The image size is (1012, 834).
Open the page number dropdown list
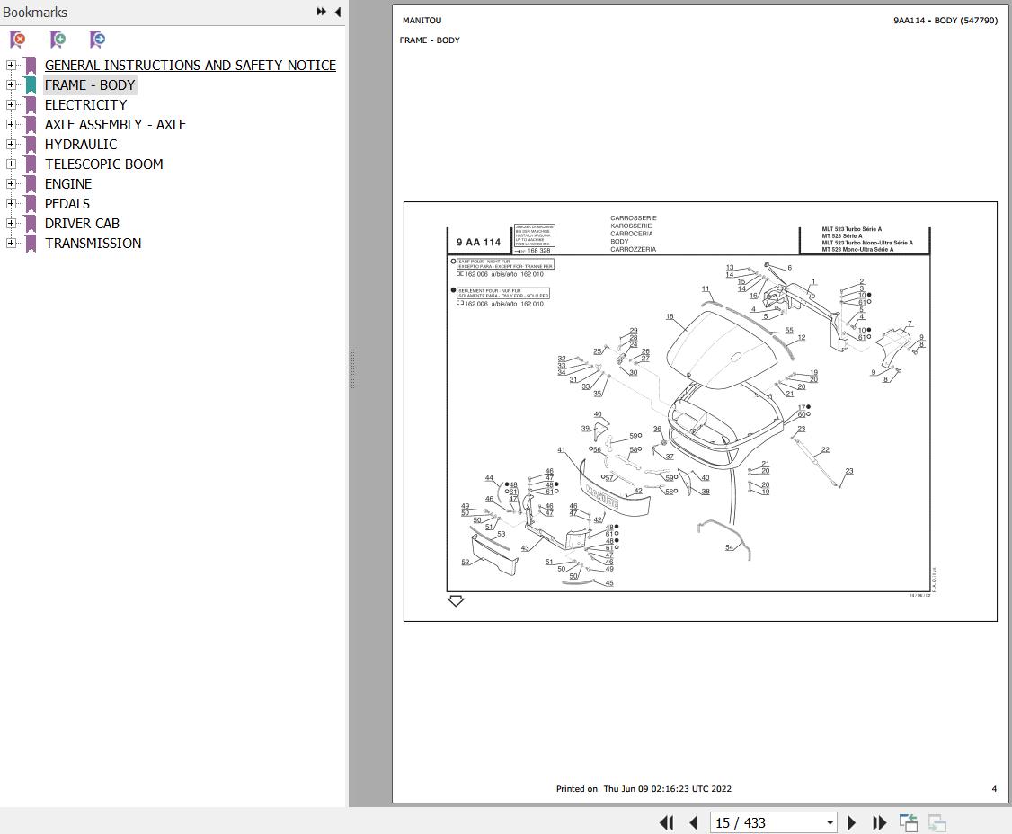830,822
